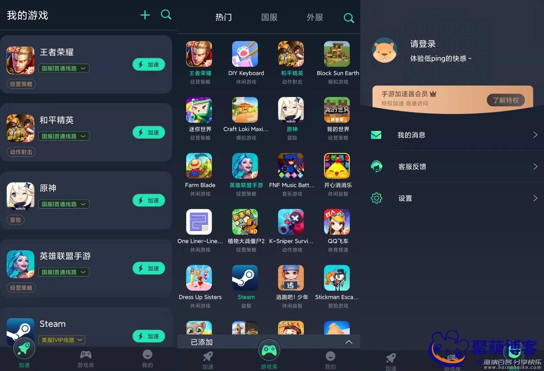Open 和平精英 in the game library grid
This screenshot has height=371, width=544.
pyautogui.click(x=291, y=54)
